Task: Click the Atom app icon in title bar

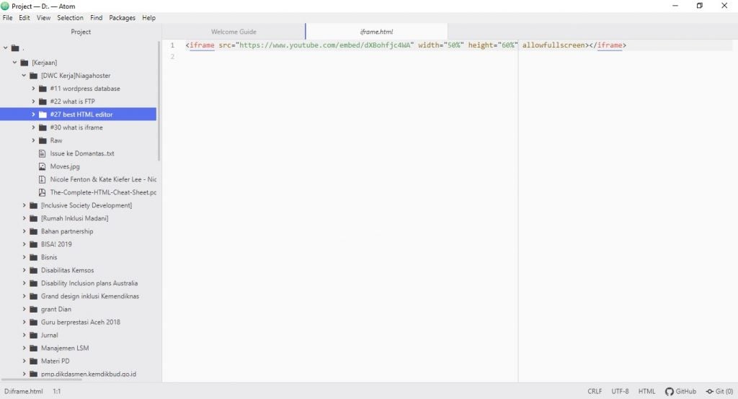Action: click(5, 6)
